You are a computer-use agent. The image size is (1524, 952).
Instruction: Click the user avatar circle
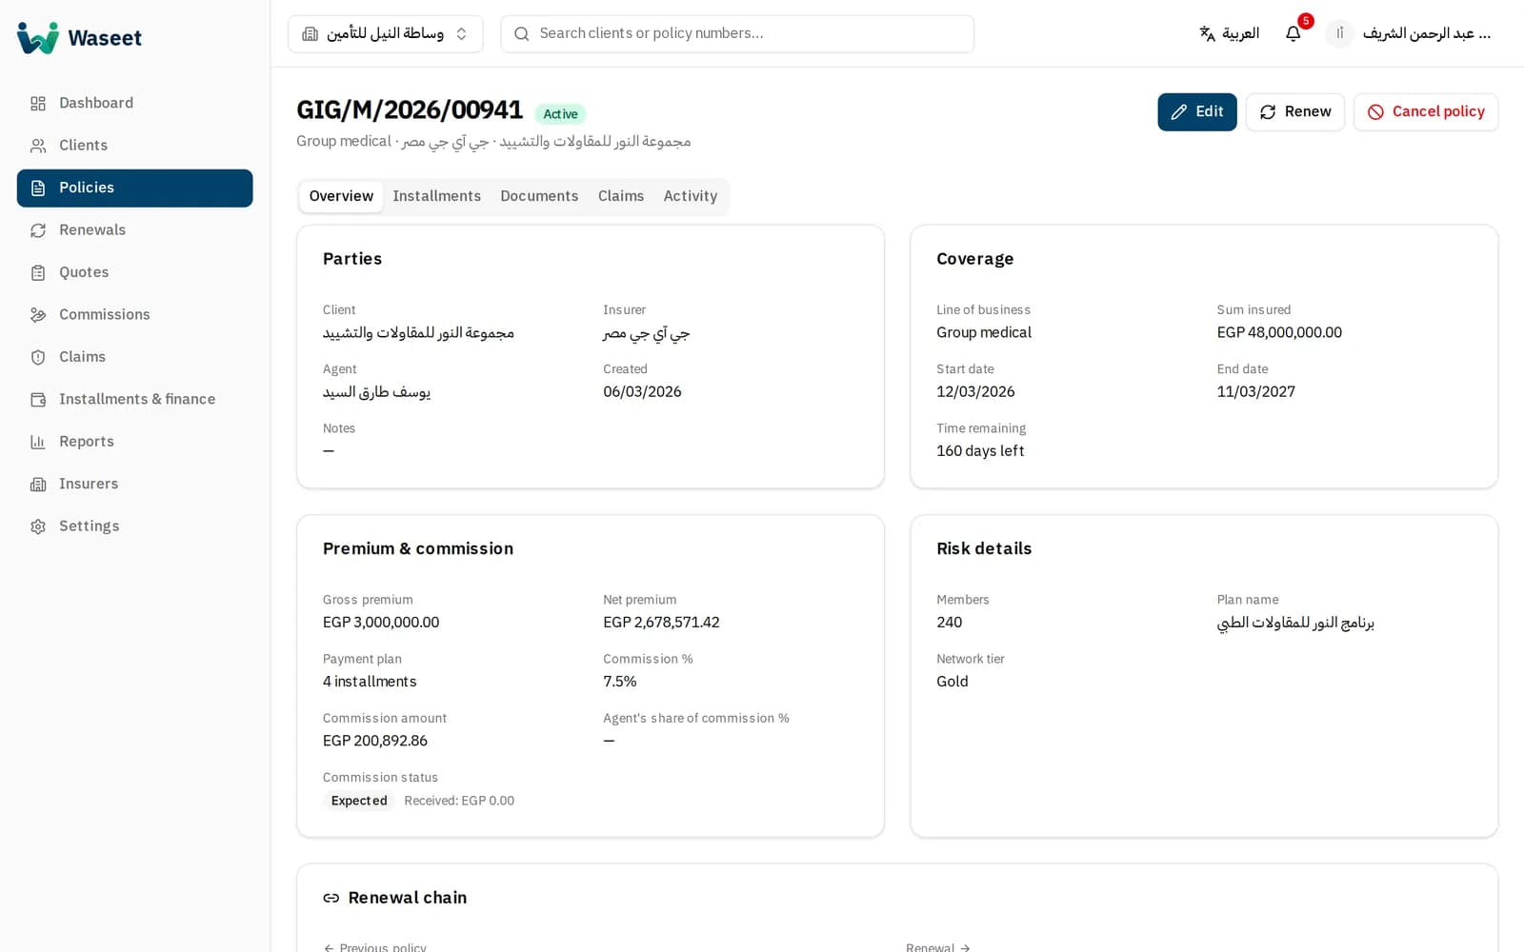(1339, 33)
